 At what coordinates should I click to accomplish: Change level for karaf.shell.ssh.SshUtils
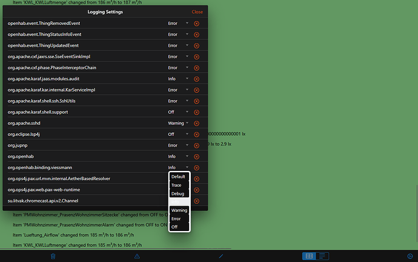(178, 101)
